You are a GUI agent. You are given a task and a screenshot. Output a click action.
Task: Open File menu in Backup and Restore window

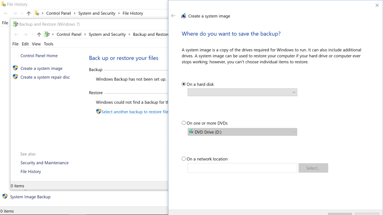pyautogui.click(x=16, y=44)
